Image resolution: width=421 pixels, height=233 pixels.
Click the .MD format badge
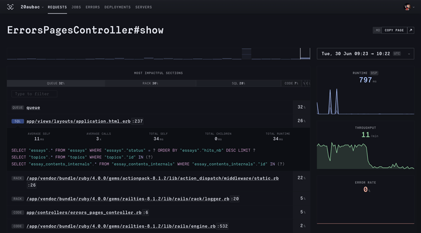[377, 30]
